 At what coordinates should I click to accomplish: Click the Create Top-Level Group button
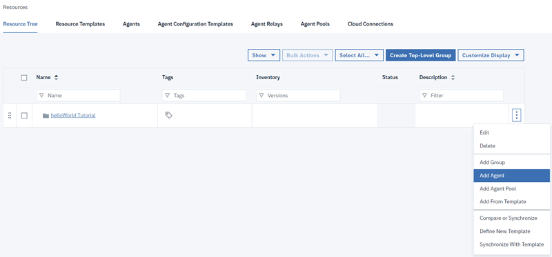coord(421,55)
